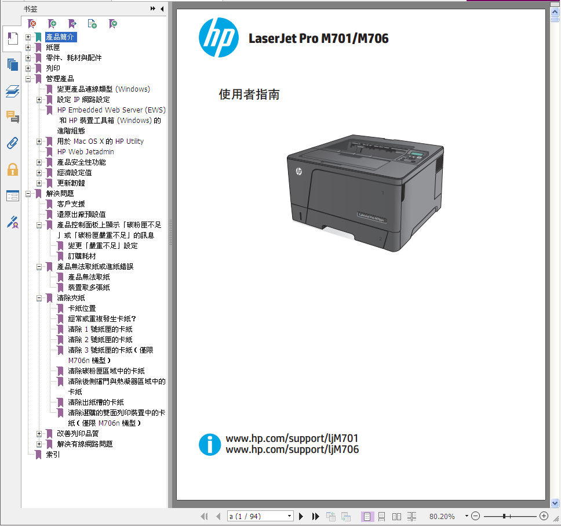Image resolution: width=561 pixels, height=526 pixels.
Task: Open the www.hp.com/support/ljM706 link
Action: (x=292, y=449)
